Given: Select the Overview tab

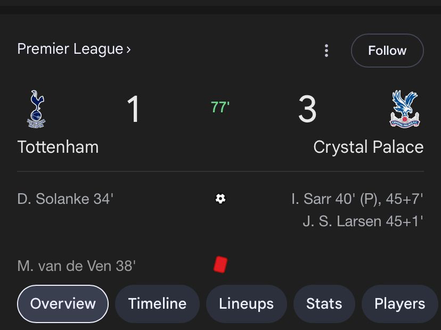Looking at the screenshot, I should click(x=63, y=304).
